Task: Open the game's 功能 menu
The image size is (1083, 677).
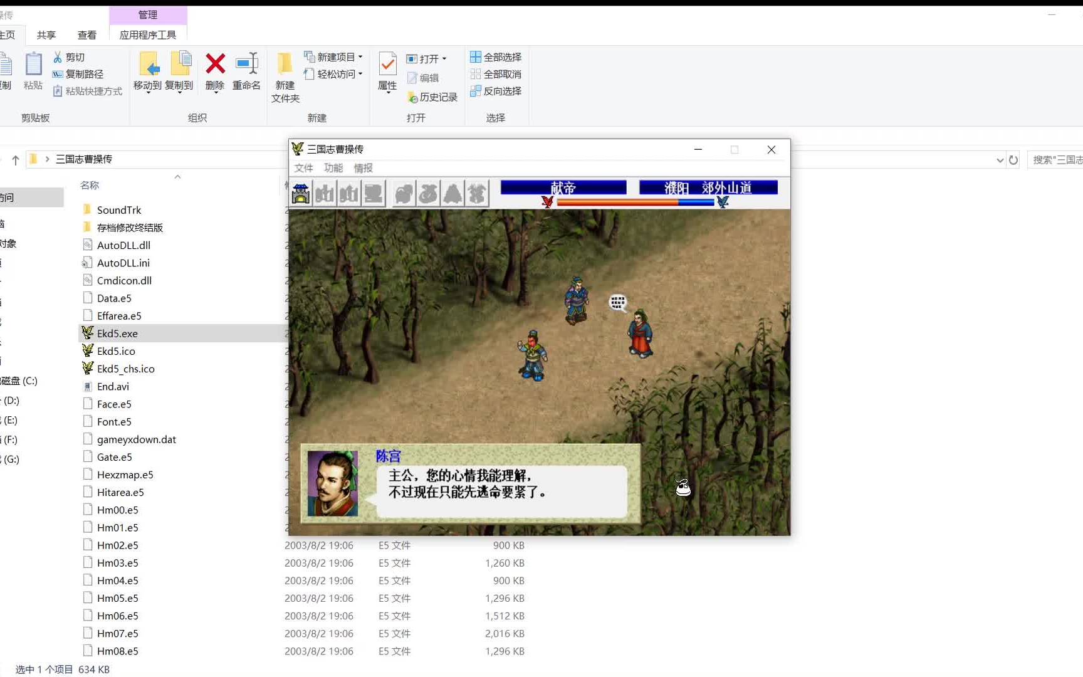Action: click(x=333, y=168)
